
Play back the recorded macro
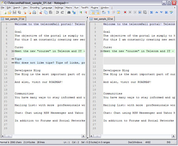(x=135, y=13)
